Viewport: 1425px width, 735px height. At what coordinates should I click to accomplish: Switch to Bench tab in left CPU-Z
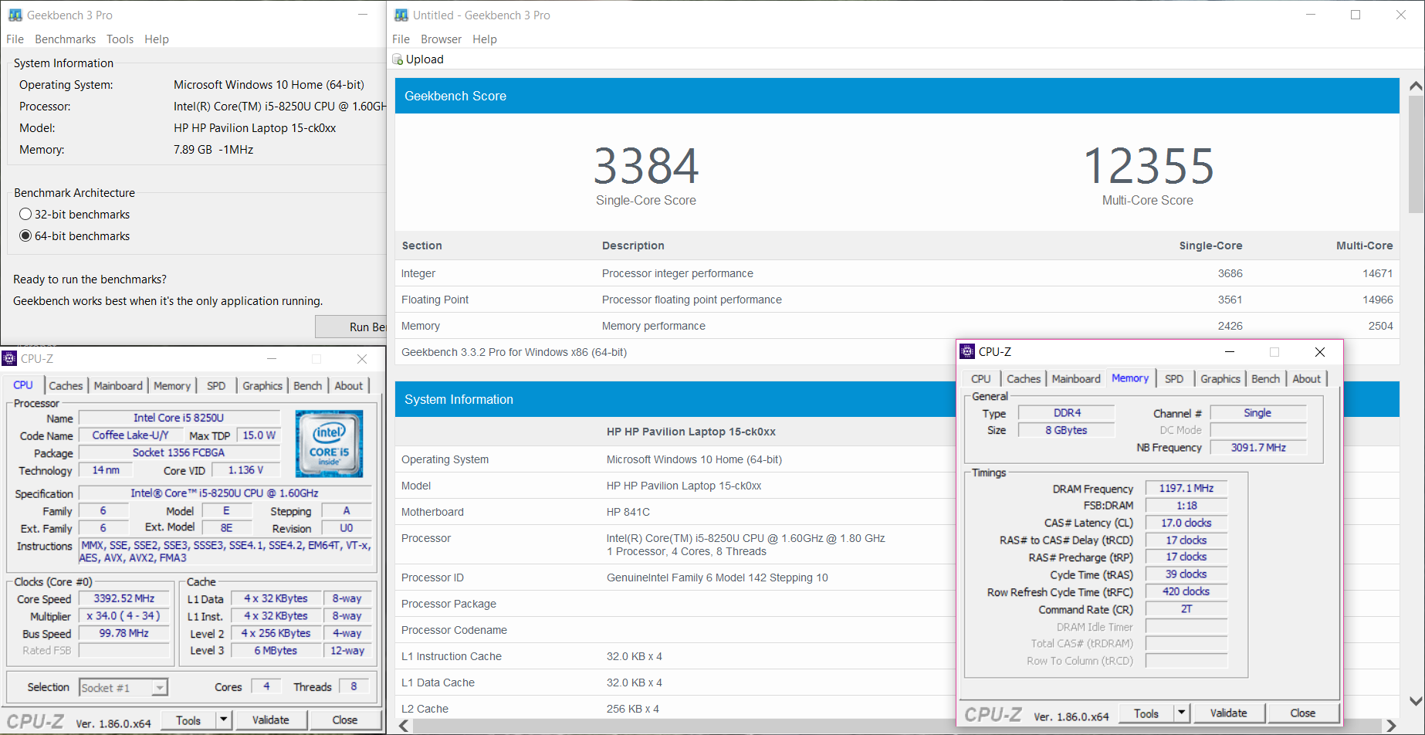pyautogui.click(x=307, y=386)
